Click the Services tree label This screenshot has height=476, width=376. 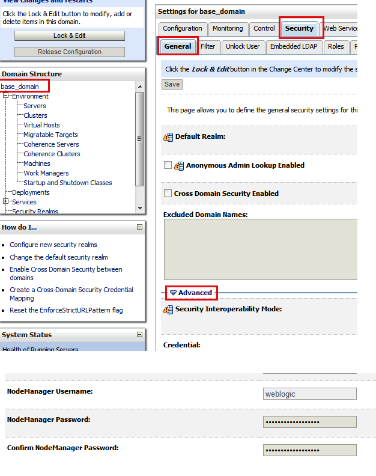24,202
